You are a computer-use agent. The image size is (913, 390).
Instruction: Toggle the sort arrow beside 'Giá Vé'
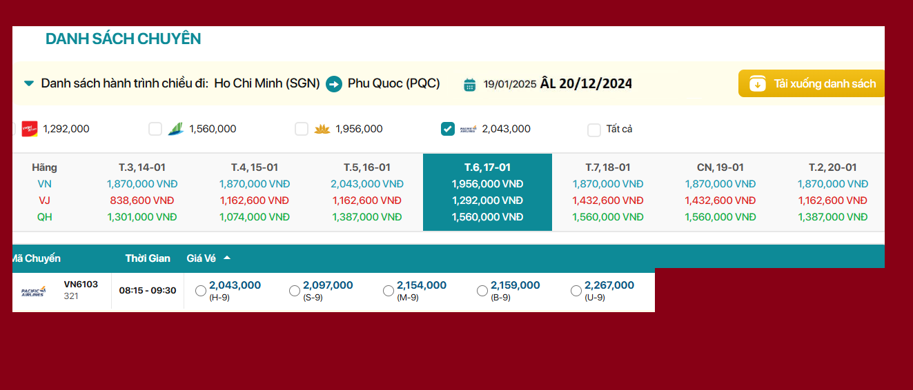coord(227,258)
